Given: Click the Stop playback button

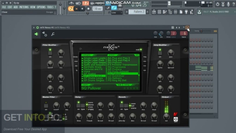Looking at the screenshot, I should 82,9.
